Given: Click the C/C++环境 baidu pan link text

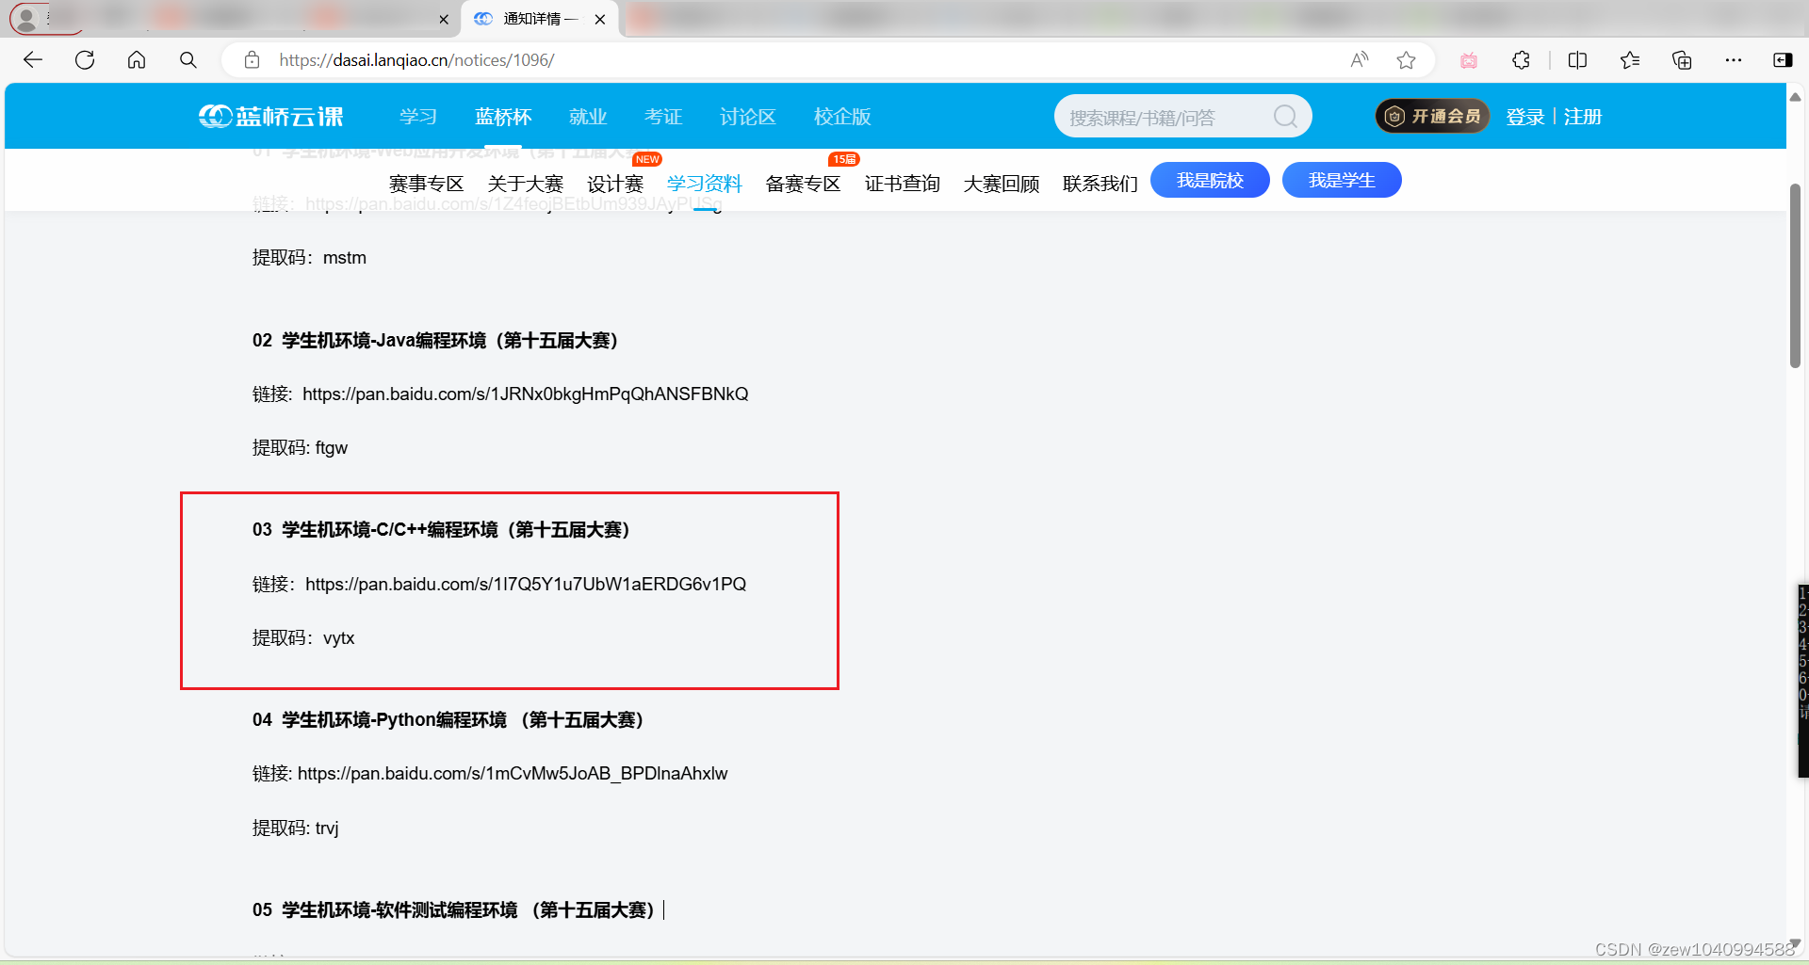Looking at the screenshot, I should (526, 584).
